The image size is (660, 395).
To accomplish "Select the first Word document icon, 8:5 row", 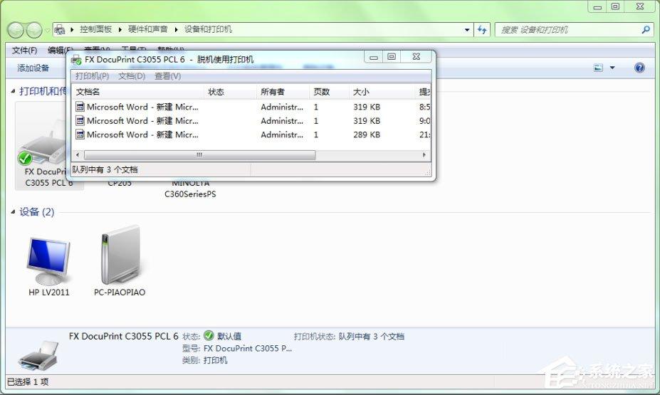I will [x=80, y=107].
